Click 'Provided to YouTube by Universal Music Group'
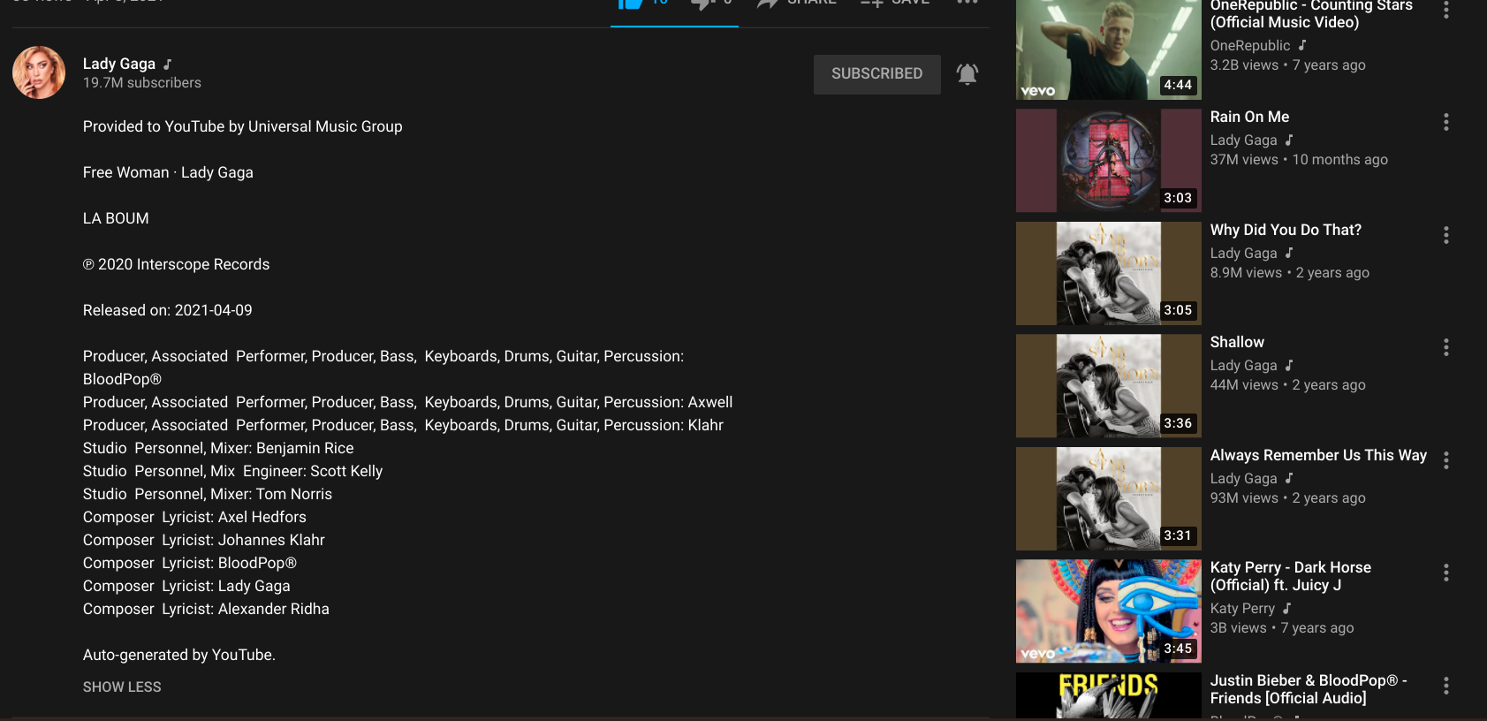This screenshot has width=1487, height=721. 243,126
